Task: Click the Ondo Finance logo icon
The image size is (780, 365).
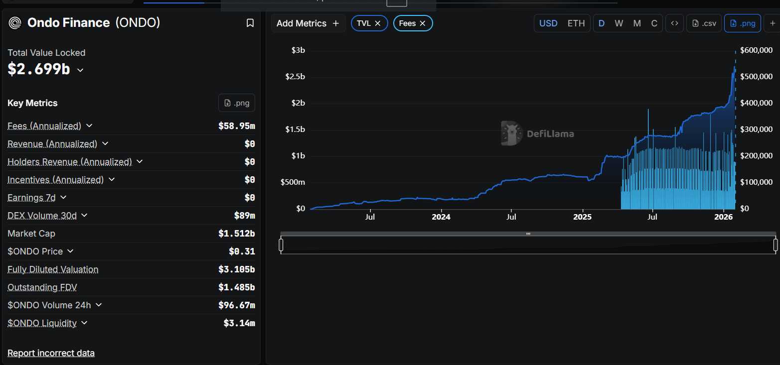Action: tap(15, 23)
